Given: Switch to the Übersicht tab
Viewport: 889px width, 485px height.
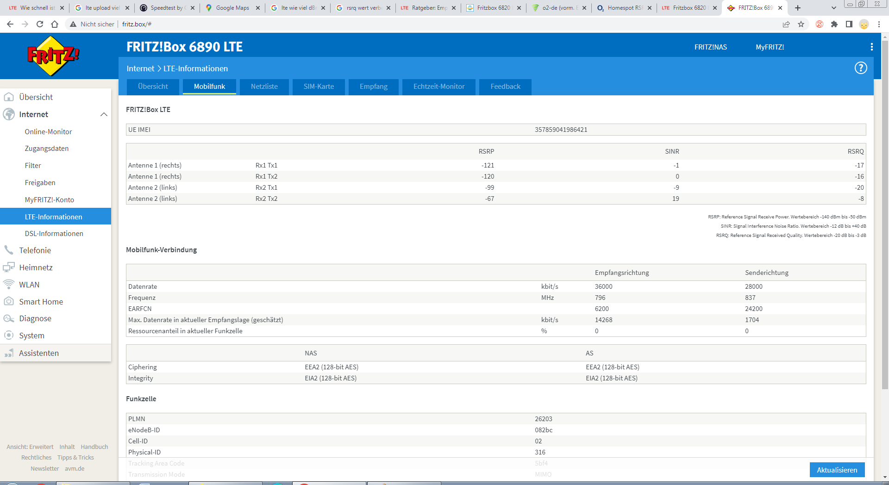Looking at the screenshot, I should (153, 87).
